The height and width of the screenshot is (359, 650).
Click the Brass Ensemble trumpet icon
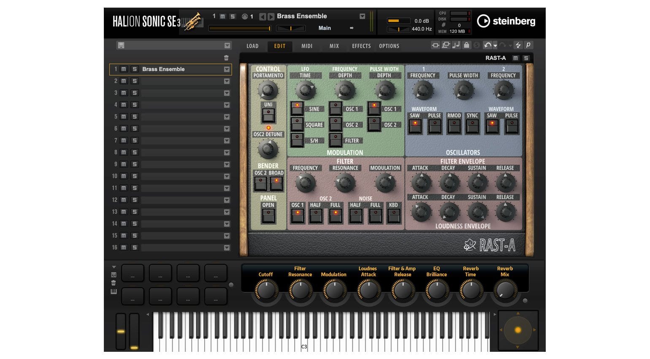pyautogui.click(x=193, y=21)
